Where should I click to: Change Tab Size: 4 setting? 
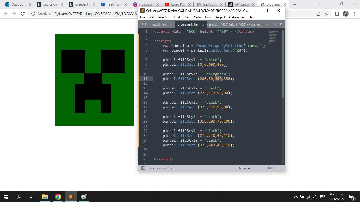(243, 168)
